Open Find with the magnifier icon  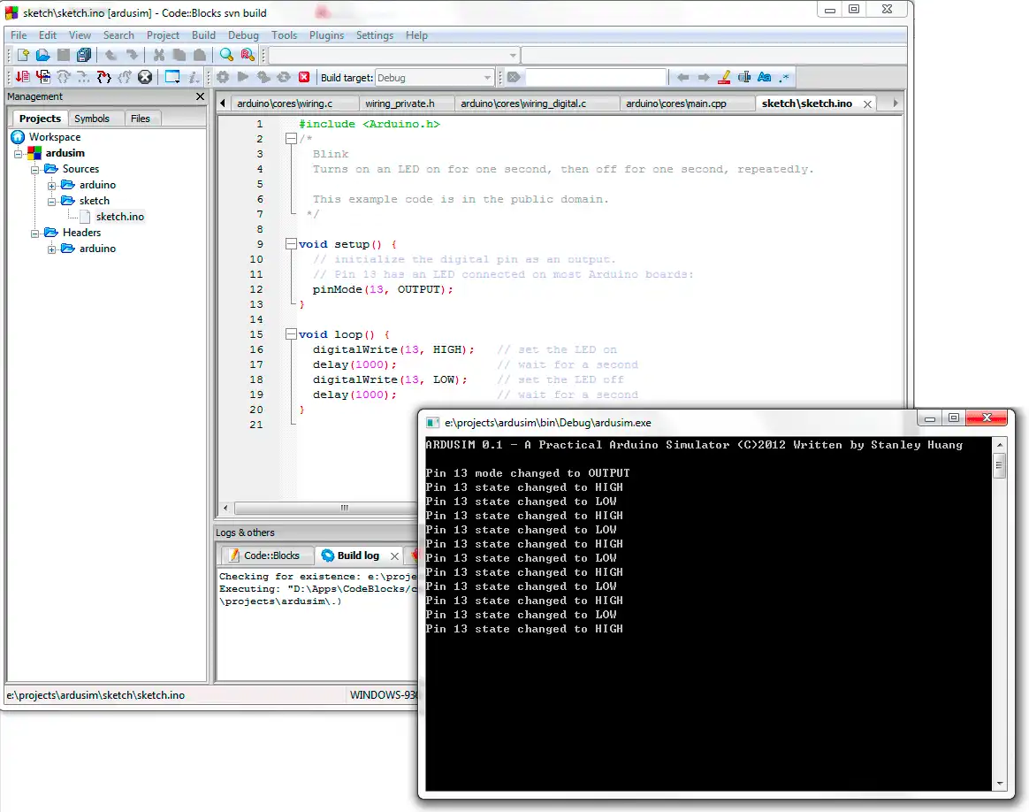[x=226, y=55]
